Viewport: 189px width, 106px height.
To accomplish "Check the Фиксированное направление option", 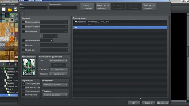I will [x=23, y=91].
